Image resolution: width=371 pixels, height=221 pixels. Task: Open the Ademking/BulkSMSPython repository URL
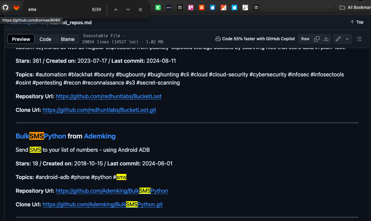pyautogui.click(x=112, y=191)
